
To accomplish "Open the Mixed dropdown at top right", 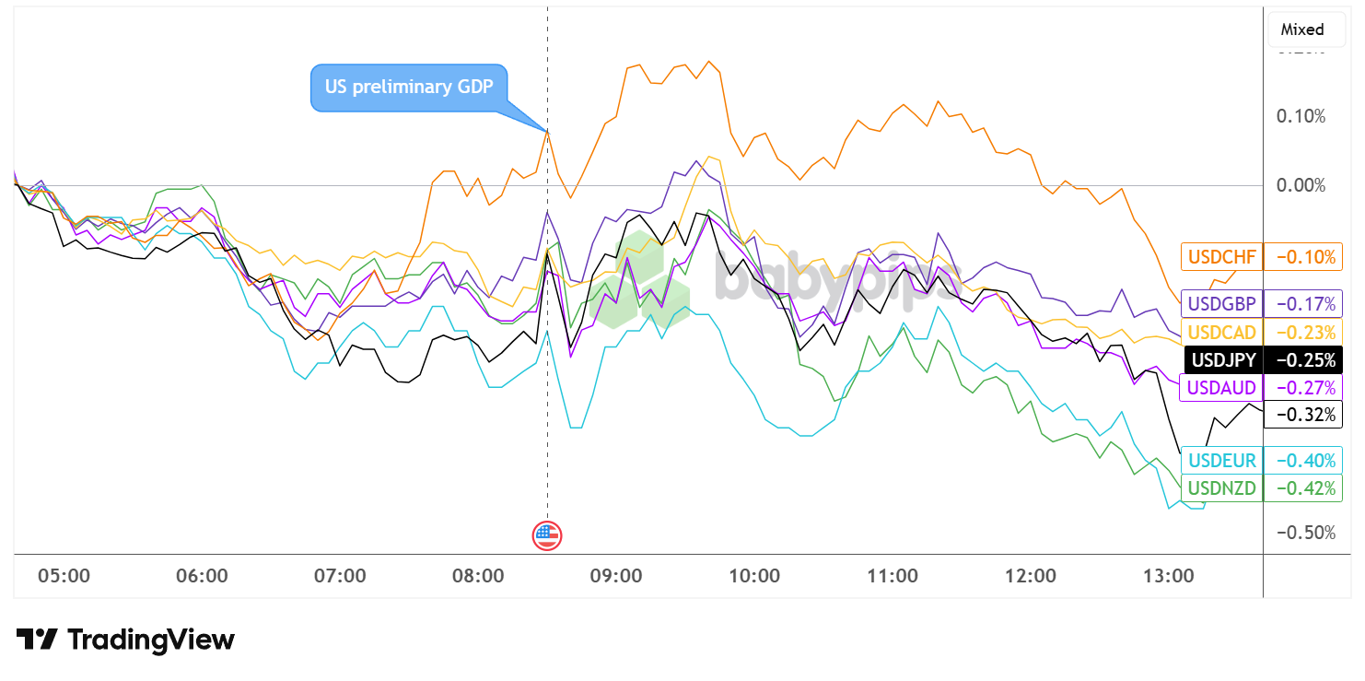I will pos(1301,29).
